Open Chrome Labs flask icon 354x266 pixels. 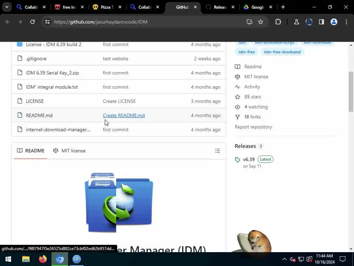(296, 22)
